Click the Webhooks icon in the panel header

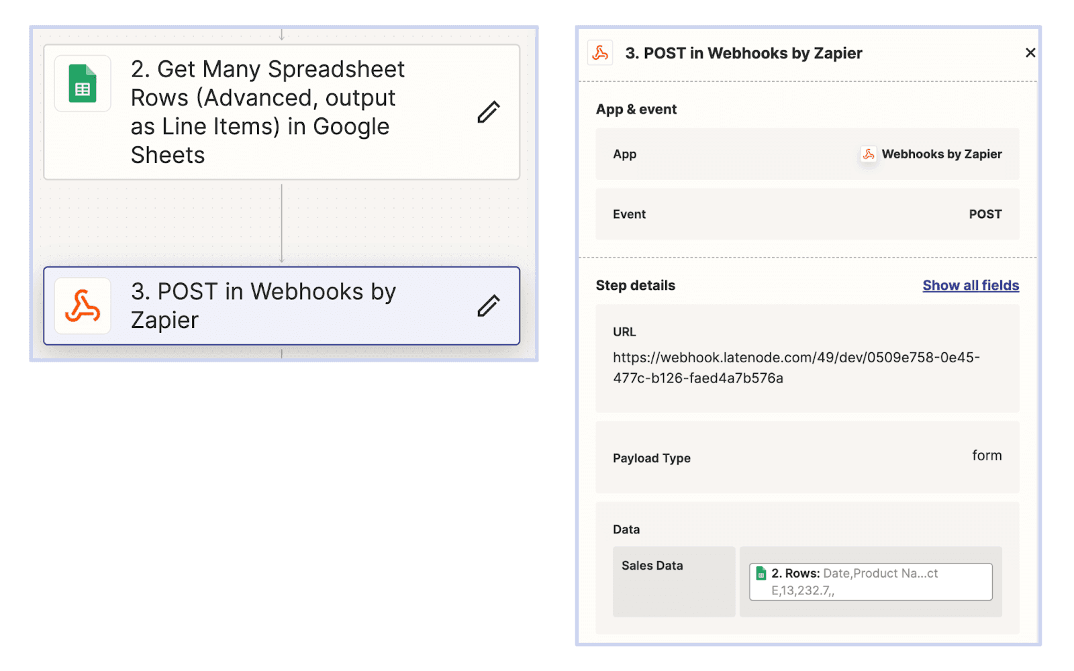pos(600,53)
